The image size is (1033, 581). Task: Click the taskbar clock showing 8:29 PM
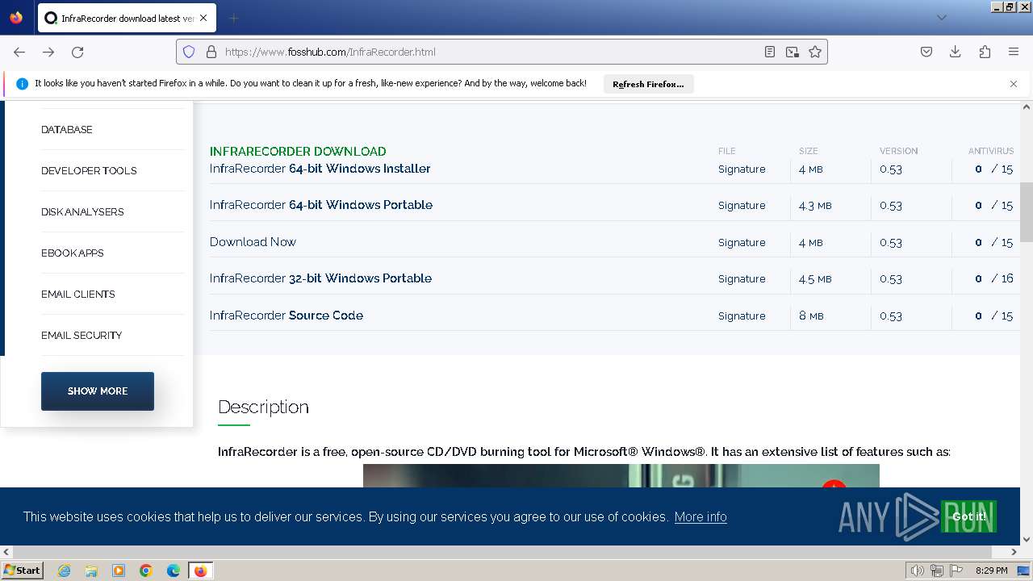[991, 571]
